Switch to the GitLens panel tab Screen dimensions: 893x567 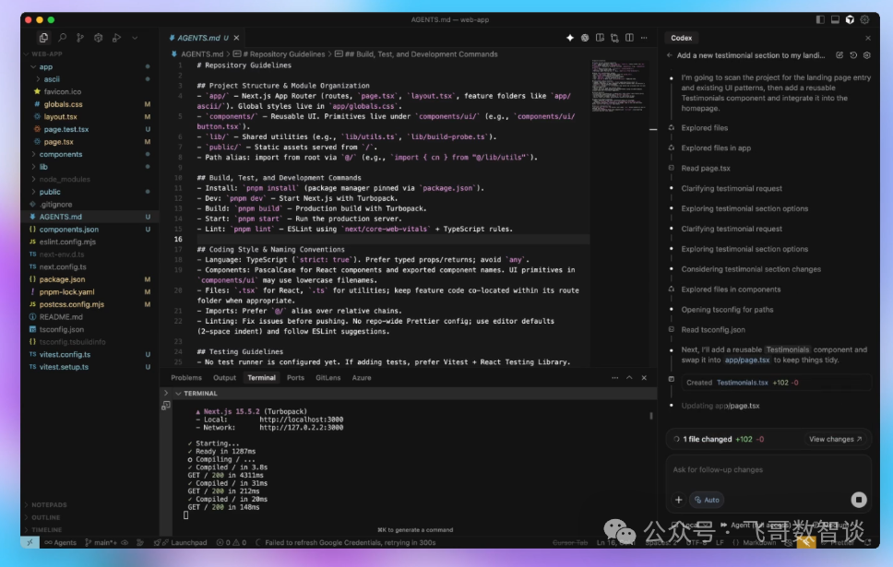[x=328, y=378]
